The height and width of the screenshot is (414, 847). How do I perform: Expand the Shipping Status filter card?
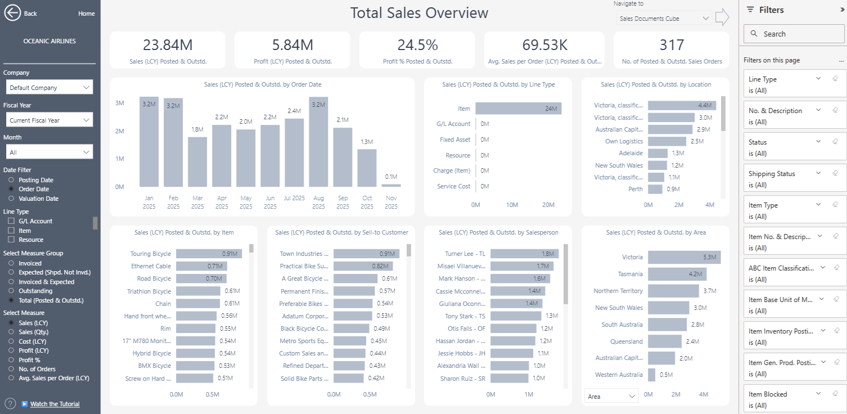click(x=818, y=173)
